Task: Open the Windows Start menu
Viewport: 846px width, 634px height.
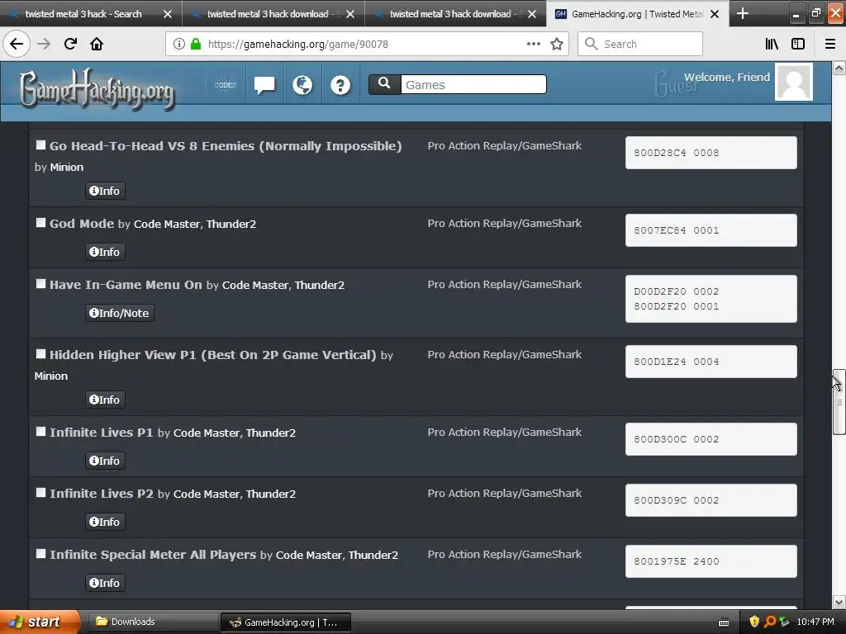Action: pyautogui.click(x=40, y=622)
